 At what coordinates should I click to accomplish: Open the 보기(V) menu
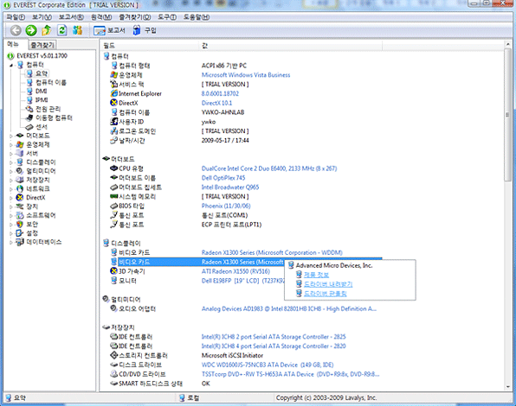coord(42,17)
